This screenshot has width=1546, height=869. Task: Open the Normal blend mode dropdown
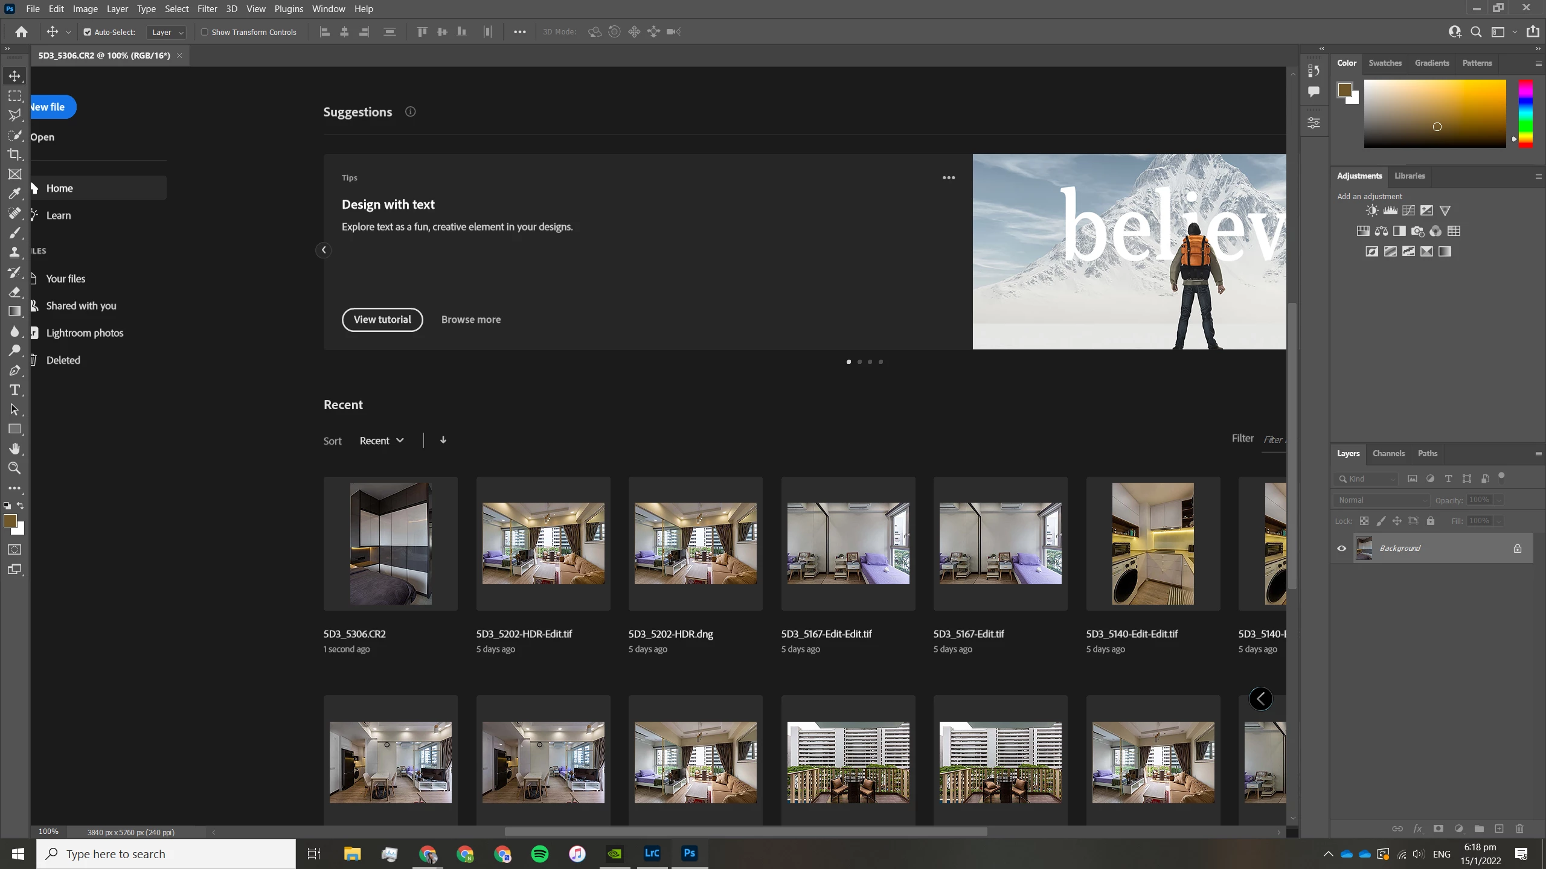click(x=1382, y=500)
